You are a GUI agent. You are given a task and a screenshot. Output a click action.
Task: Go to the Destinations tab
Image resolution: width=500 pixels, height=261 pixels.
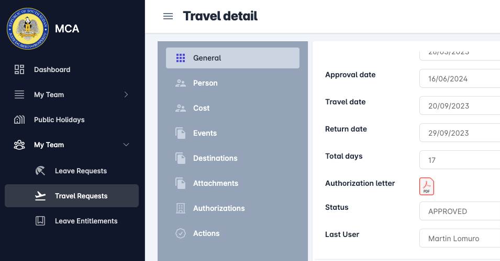215,158
